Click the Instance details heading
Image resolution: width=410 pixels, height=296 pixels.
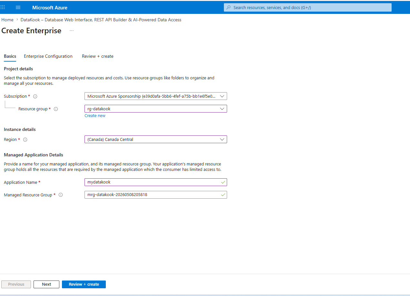20,129
